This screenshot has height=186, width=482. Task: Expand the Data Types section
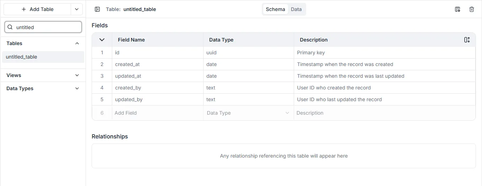click(x=77, y=88)
